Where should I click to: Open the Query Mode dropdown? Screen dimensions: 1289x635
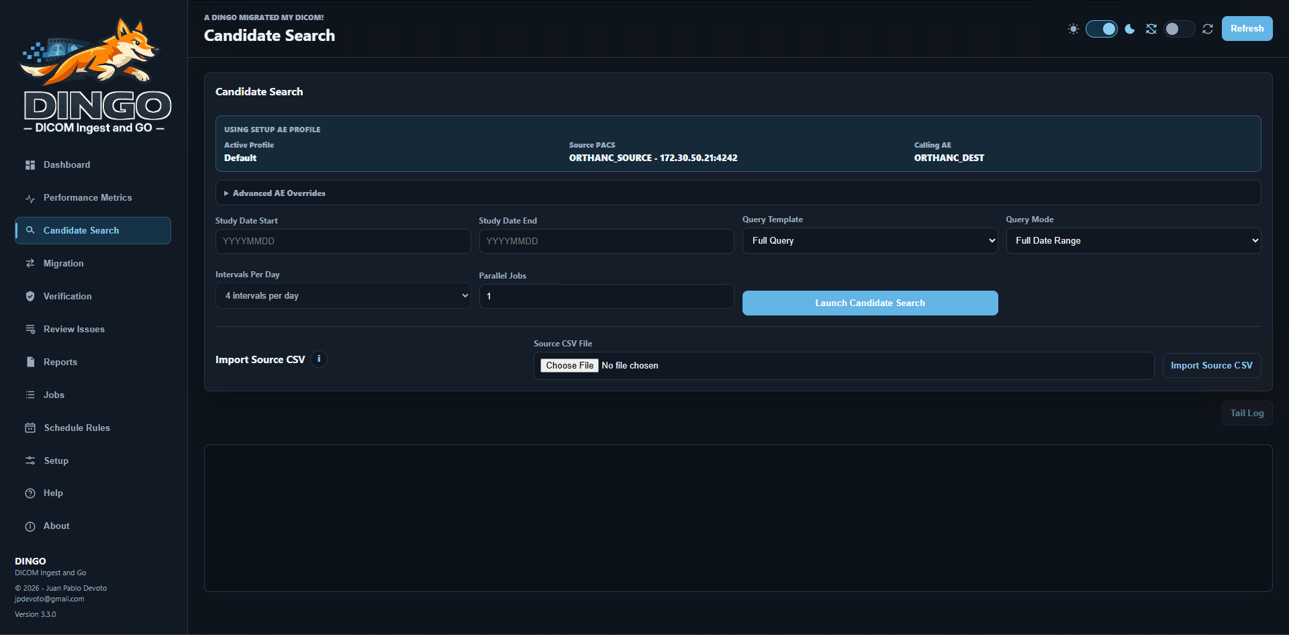tap(1133, 241)
